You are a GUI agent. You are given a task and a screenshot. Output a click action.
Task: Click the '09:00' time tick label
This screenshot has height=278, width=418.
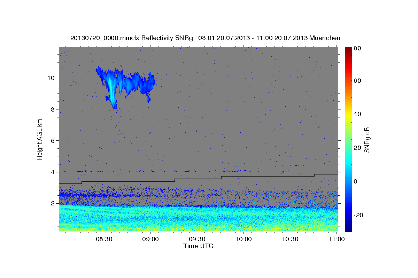[x=151, y=239]
